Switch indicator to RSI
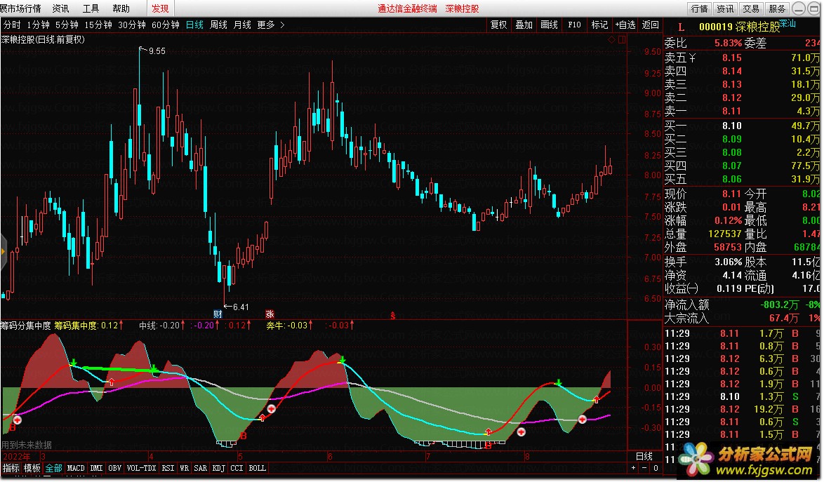This screenshot has height=482, width=824. coord(168,468)
